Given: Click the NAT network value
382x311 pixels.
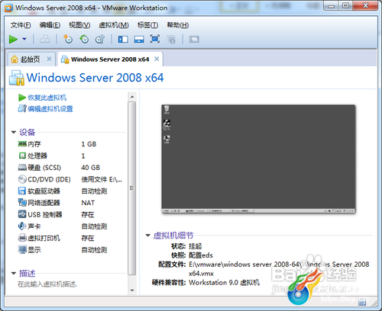Looking at the screenshot, I should 88,203.
